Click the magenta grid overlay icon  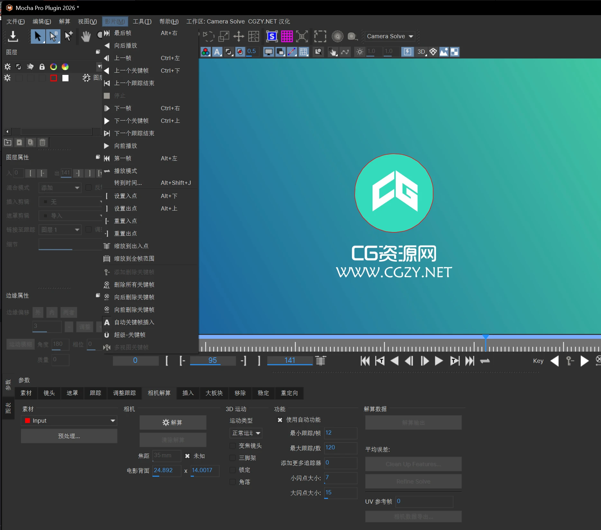click(287, 36)
